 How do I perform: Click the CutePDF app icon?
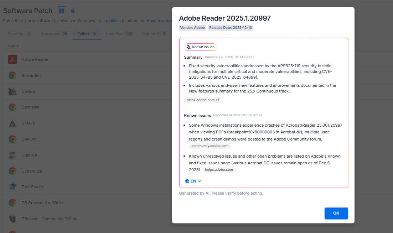pos(12,155)
